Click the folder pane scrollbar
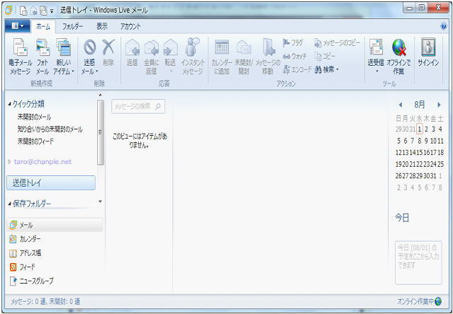The image size is (453, 314). [x=101, y=132]
